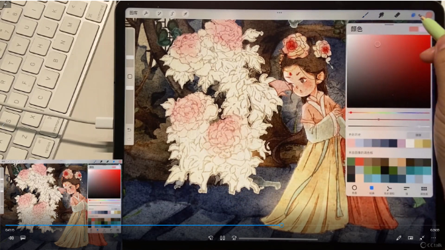Select secondary color swatch in panel header

point(422,29)
